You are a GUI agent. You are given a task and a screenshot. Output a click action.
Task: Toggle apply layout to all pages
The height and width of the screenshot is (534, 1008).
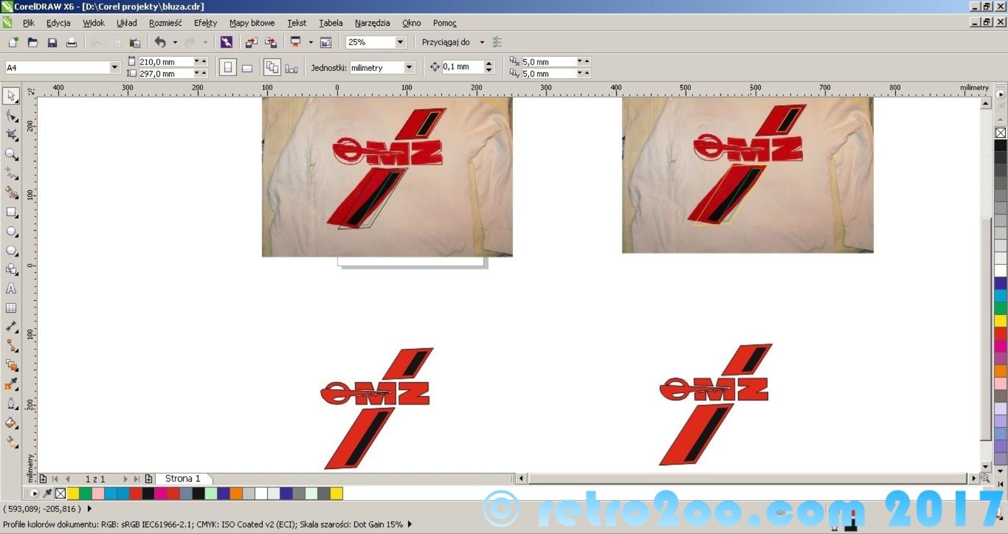pyautogui.click(x=272, y=68)
